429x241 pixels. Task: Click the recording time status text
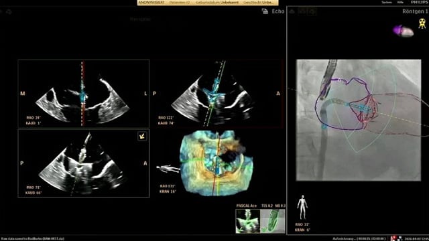click(x=359, y=238)
